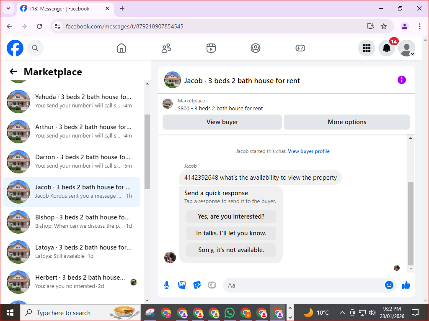Click the conversation list scrollbar thumb
This screenshot has height=321, width=429.
point(147,151)
